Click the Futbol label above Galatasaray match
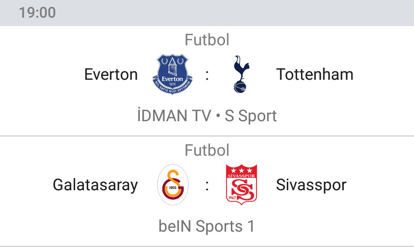 pos(207,150)
